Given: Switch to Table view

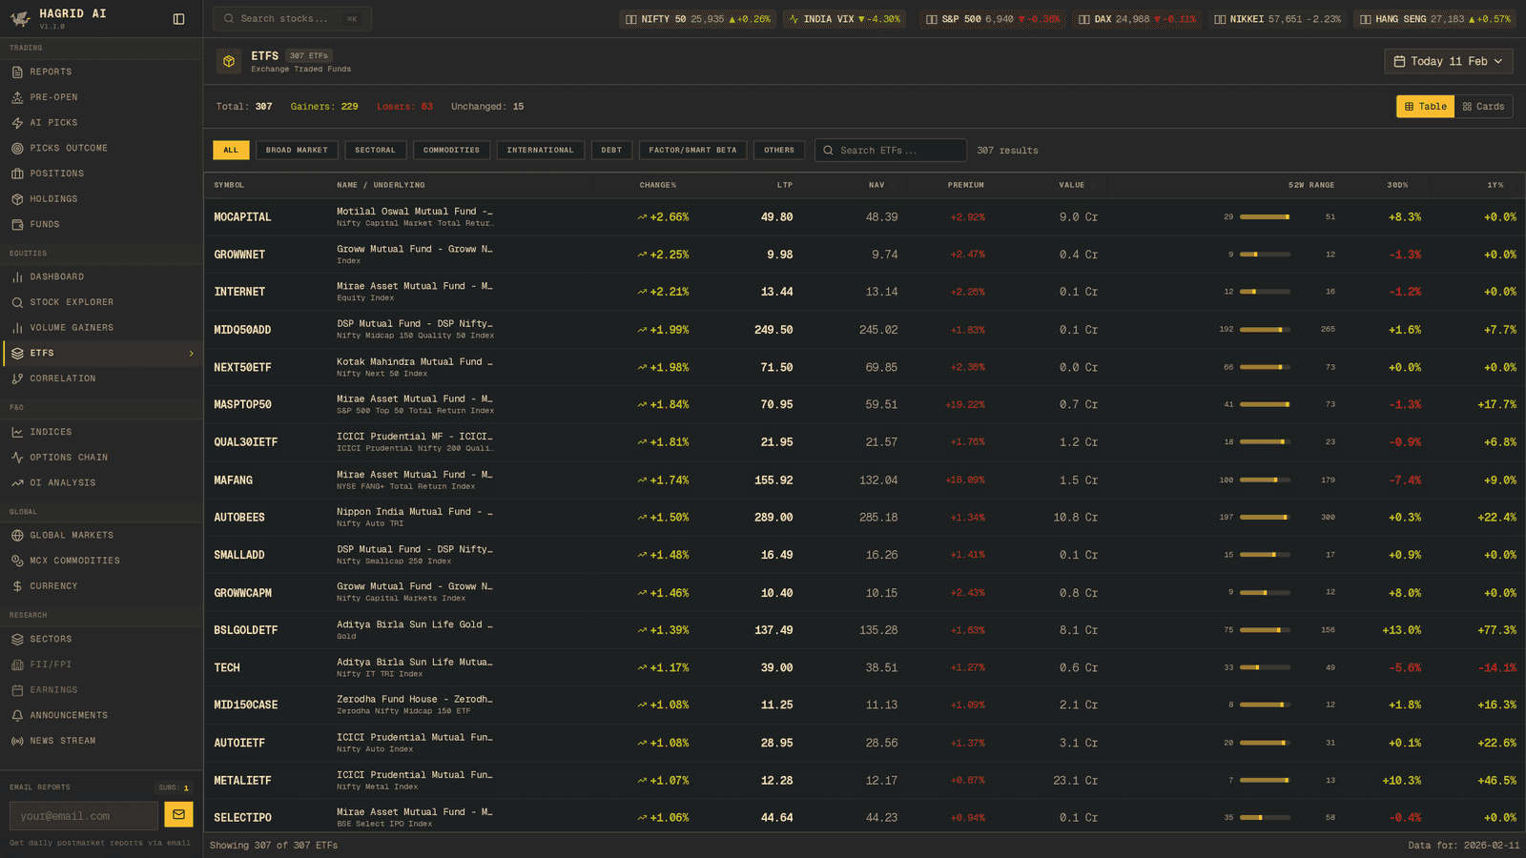Looking at the screenshot, I should coord(1425,107).
